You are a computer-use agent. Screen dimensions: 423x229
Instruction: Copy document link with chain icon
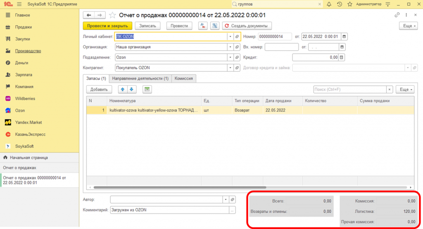click(x=397, y=15)
